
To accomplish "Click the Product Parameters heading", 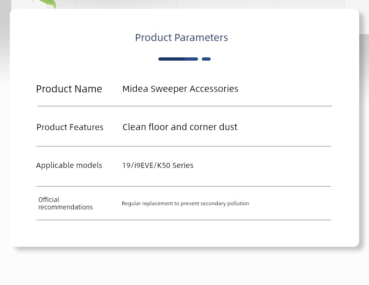I will (x=181, y=38).
